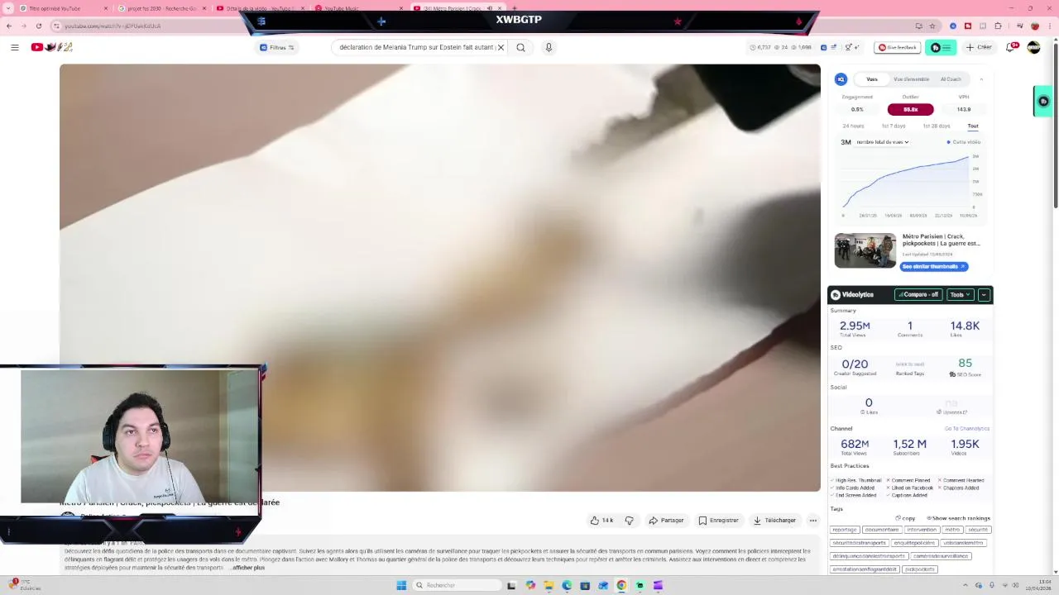This screenshot has height=595, width=1059.
Task: Like the video with thumbs up
Action: tap(601, 521)
